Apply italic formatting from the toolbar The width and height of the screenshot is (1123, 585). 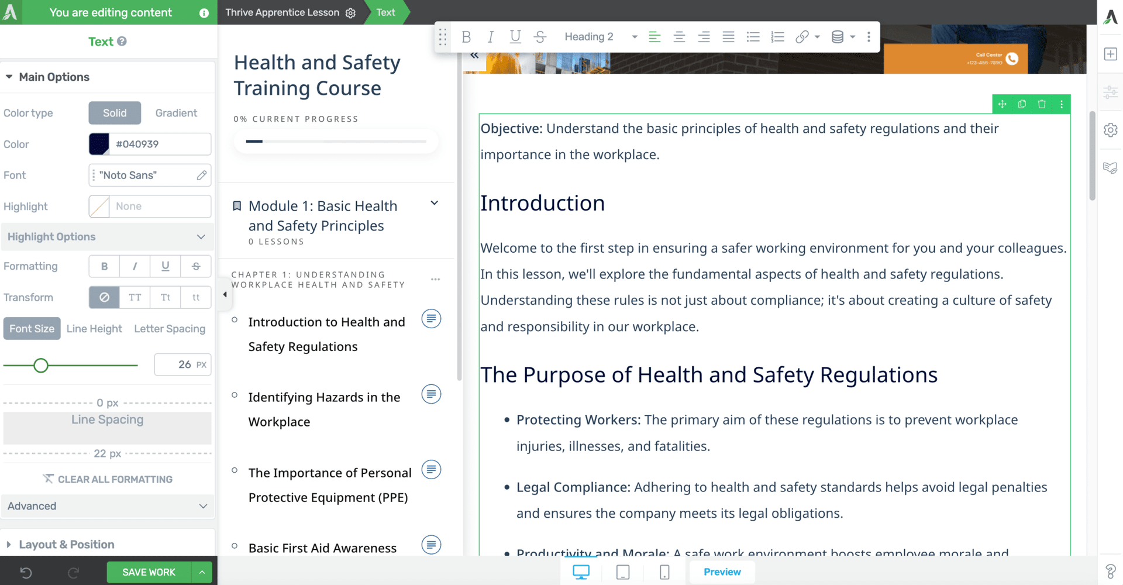(x=491, y=36)
